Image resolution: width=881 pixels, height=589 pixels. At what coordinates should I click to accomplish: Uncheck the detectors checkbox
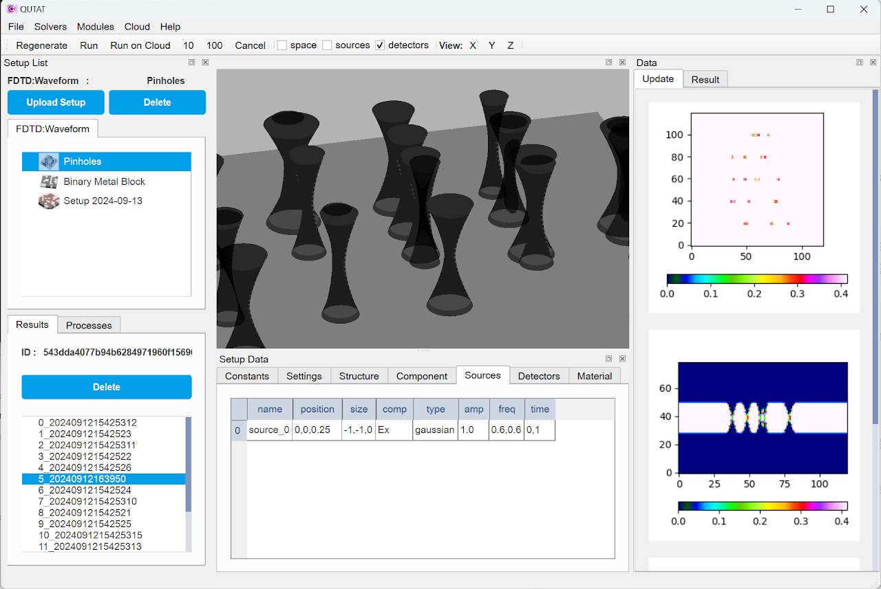[380, 45]
